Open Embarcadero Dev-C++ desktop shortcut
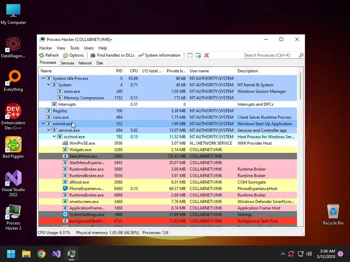 point(13,117)
